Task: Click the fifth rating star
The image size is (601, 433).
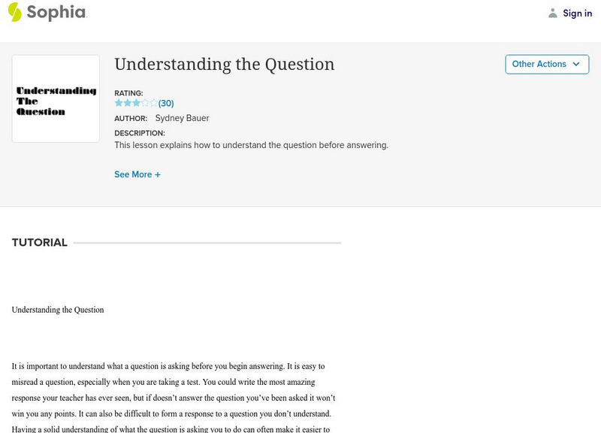Action: pos(153,103)
